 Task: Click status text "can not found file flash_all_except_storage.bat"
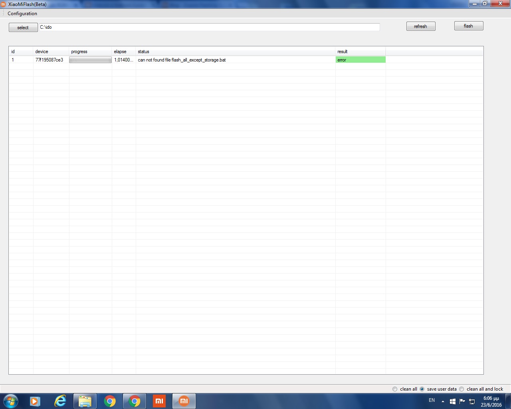[182, 60]
